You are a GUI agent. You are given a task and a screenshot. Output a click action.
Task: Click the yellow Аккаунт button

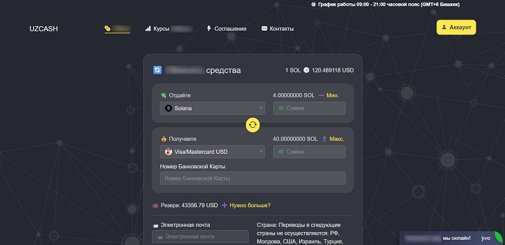pos(456,27)
